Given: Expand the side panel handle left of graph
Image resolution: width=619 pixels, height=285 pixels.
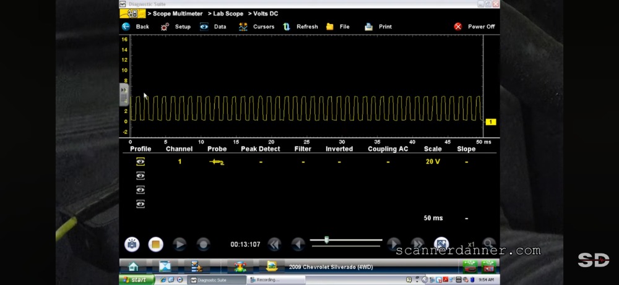Looking at the screenshot, I should [x=124, y=95].
